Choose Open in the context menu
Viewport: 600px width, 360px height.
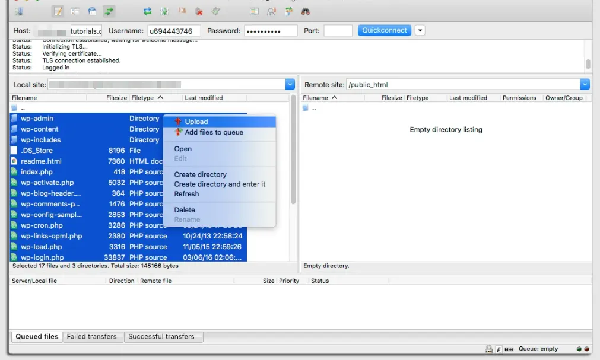pos(220,149)
